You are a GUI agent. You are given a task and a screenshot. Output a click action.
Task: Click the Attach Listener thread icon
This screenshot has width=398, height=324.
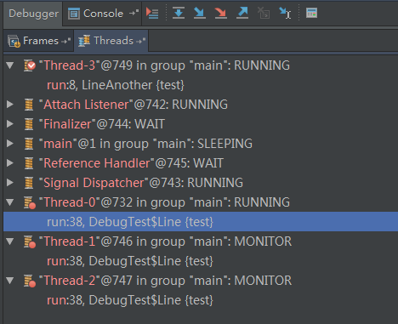tap(29, 105)
